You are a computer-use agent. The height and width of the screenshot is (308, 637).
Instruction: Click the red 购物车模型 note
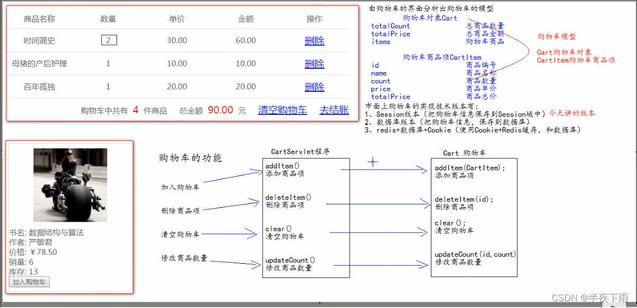click(556, 36)
